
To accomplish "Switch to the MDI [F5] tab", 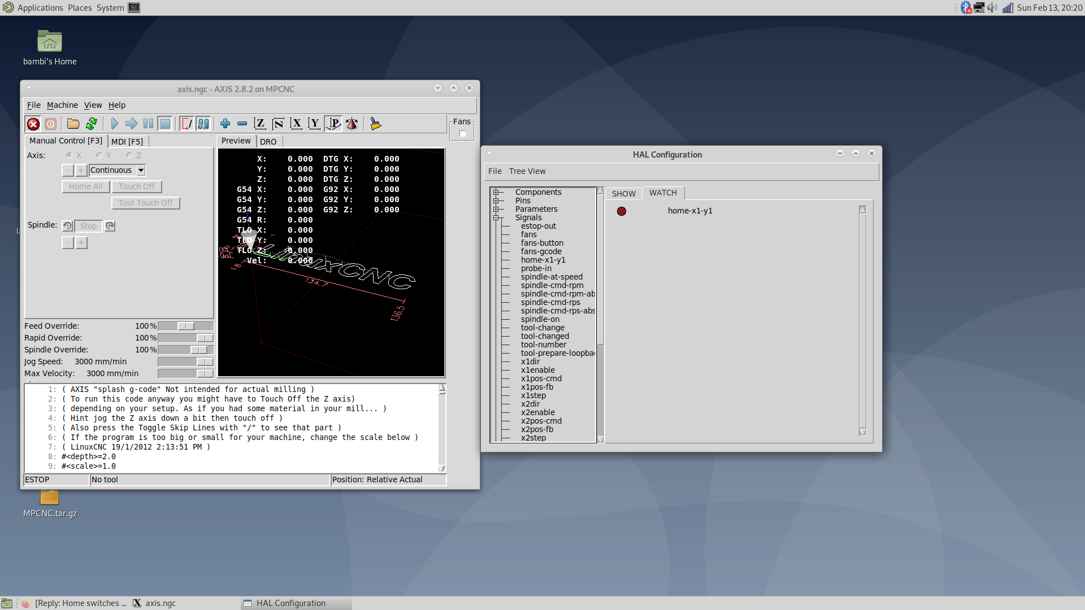I will (x=127, y=142).
